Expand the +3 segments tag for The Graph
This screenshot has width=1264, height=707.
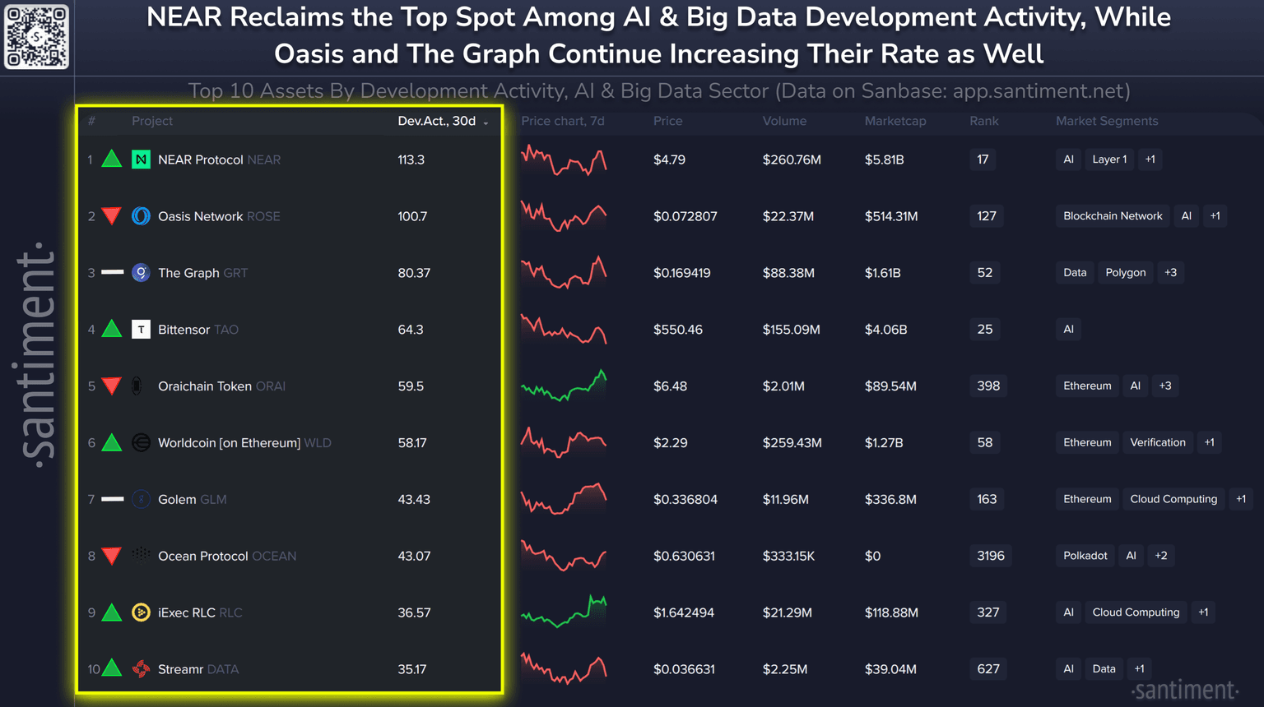[x=1170, y=273]
